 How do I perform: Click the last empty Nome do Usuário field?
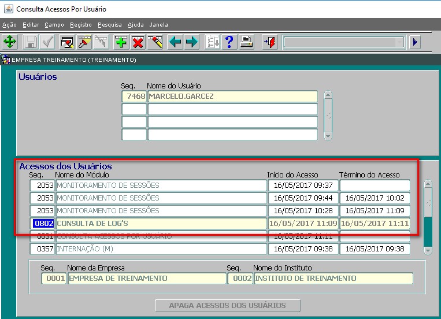click(232, 135)
